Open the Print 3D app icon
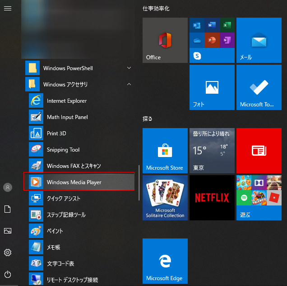287x286 pixels. click(36, 133)
